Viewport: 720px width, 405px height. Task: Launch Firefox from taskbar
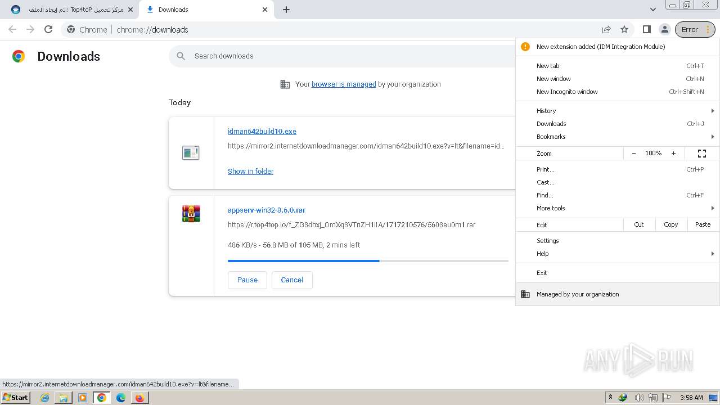click(x=139, y=398)
